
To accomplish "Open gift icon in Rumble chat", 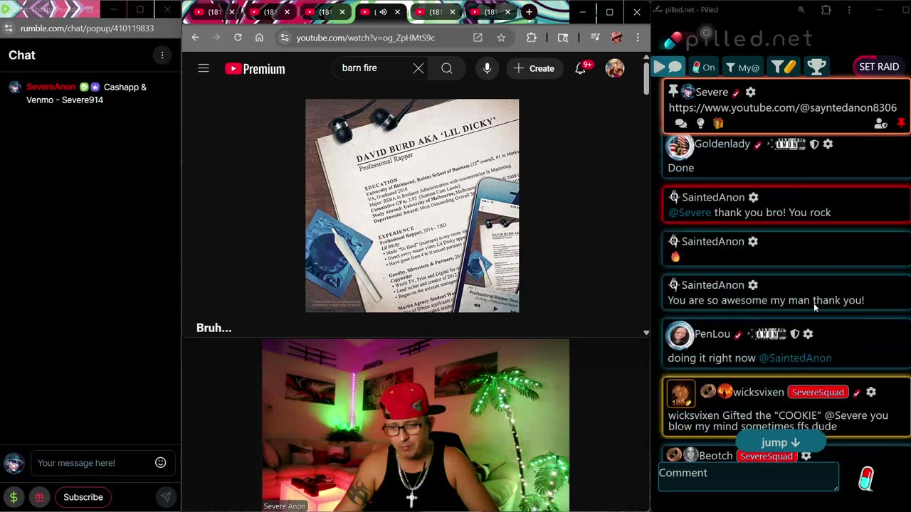I will point(39,497).
